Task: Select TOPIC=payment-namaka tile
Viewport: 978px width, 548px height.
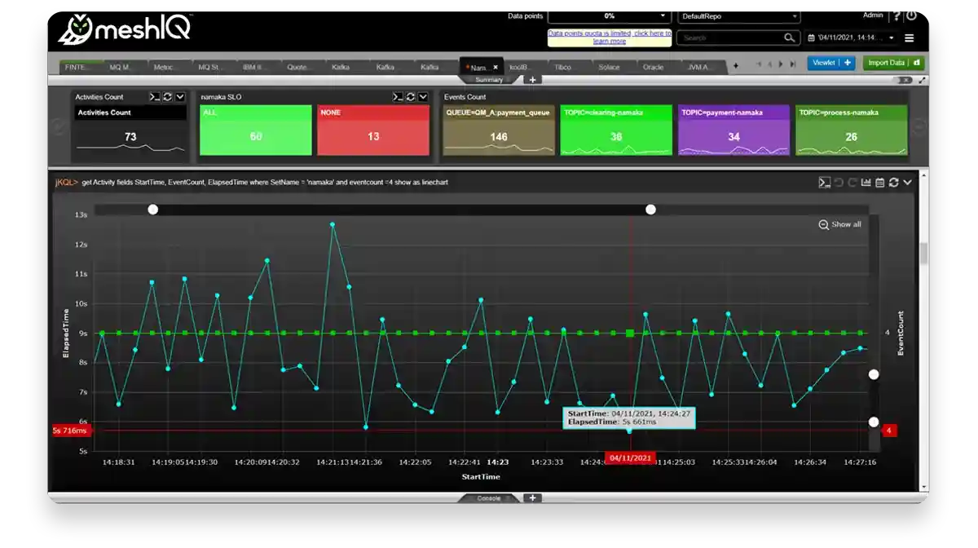Action: click(734, 130)
